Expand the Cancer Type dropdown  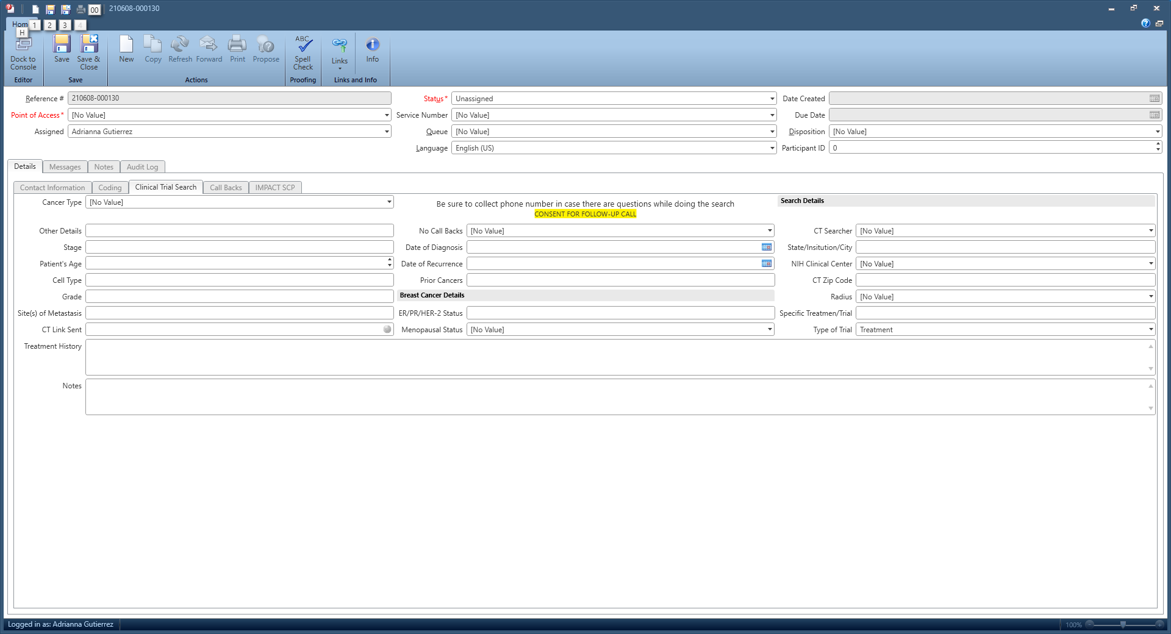tap(389, 202)
